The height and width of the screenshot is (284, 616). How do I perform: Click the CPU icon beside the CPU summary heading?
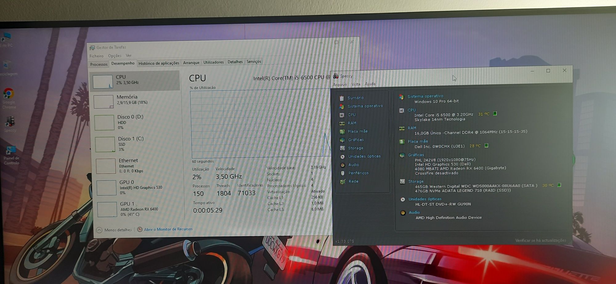[402, 110]
